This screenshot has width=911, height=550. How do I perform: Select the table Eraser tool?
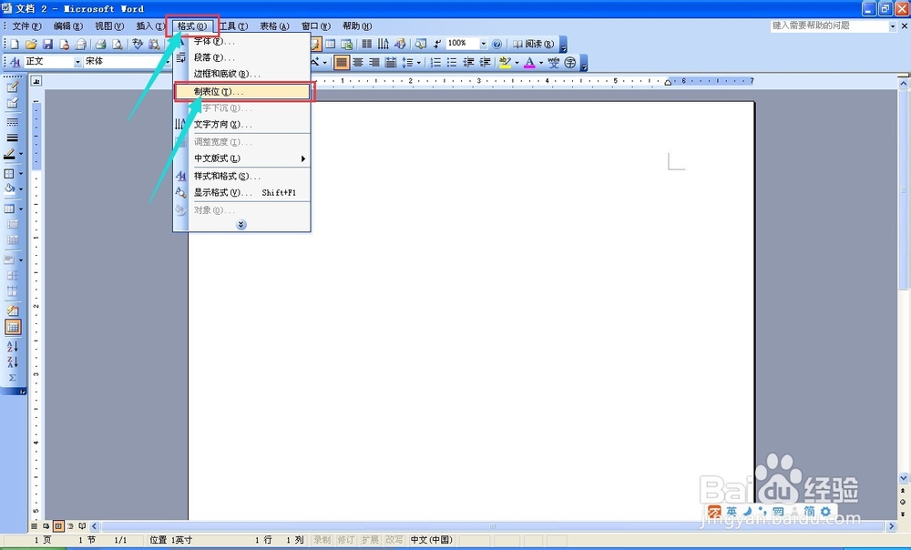(x=12, y=104)
